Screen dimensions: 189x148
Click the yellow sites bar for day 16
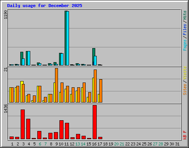point(93,90)
